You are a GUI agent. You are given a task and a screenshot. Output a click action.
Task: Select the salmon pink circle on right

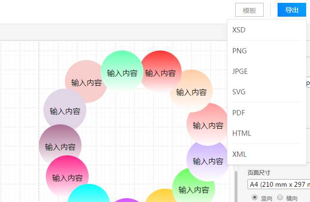click(207, 124)
